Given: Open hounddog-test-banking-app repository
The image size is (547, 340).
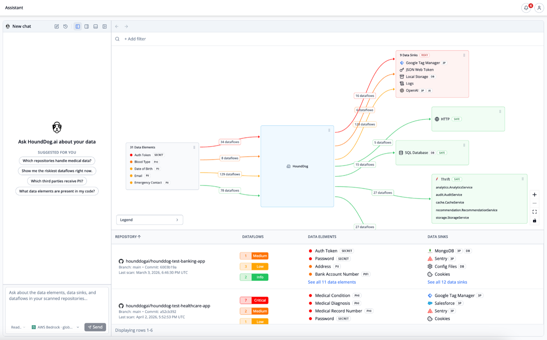Looking at the screenshot, I should (165, 261).
